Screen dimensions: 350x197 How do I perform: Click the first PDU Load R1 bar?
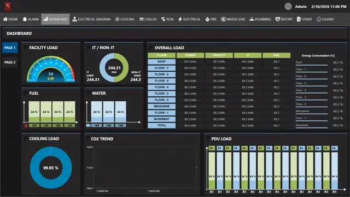pos(212,171)
